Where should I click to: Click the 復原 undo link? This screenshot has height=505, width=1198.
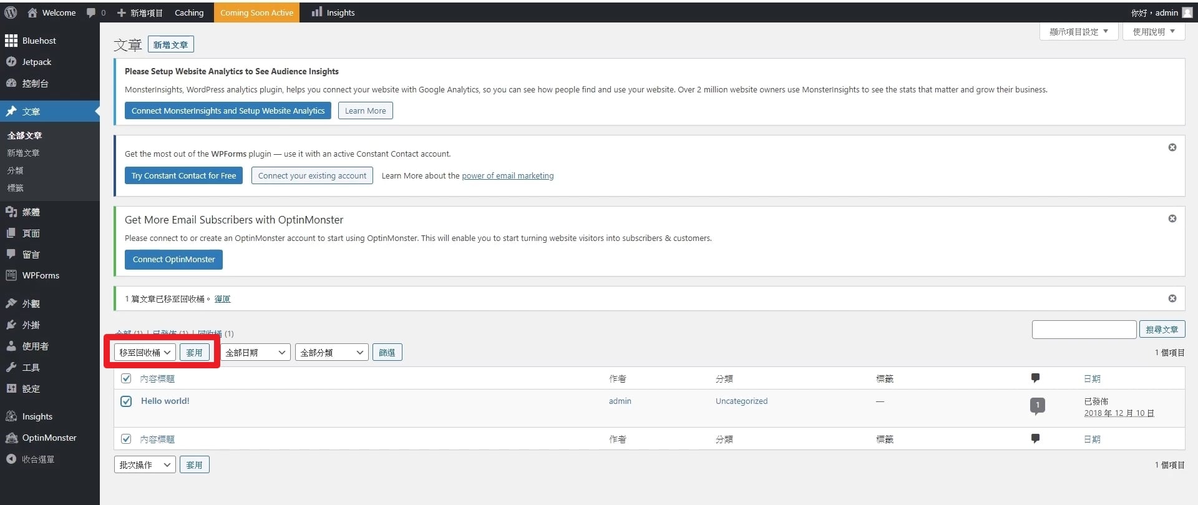coord(222,299)
